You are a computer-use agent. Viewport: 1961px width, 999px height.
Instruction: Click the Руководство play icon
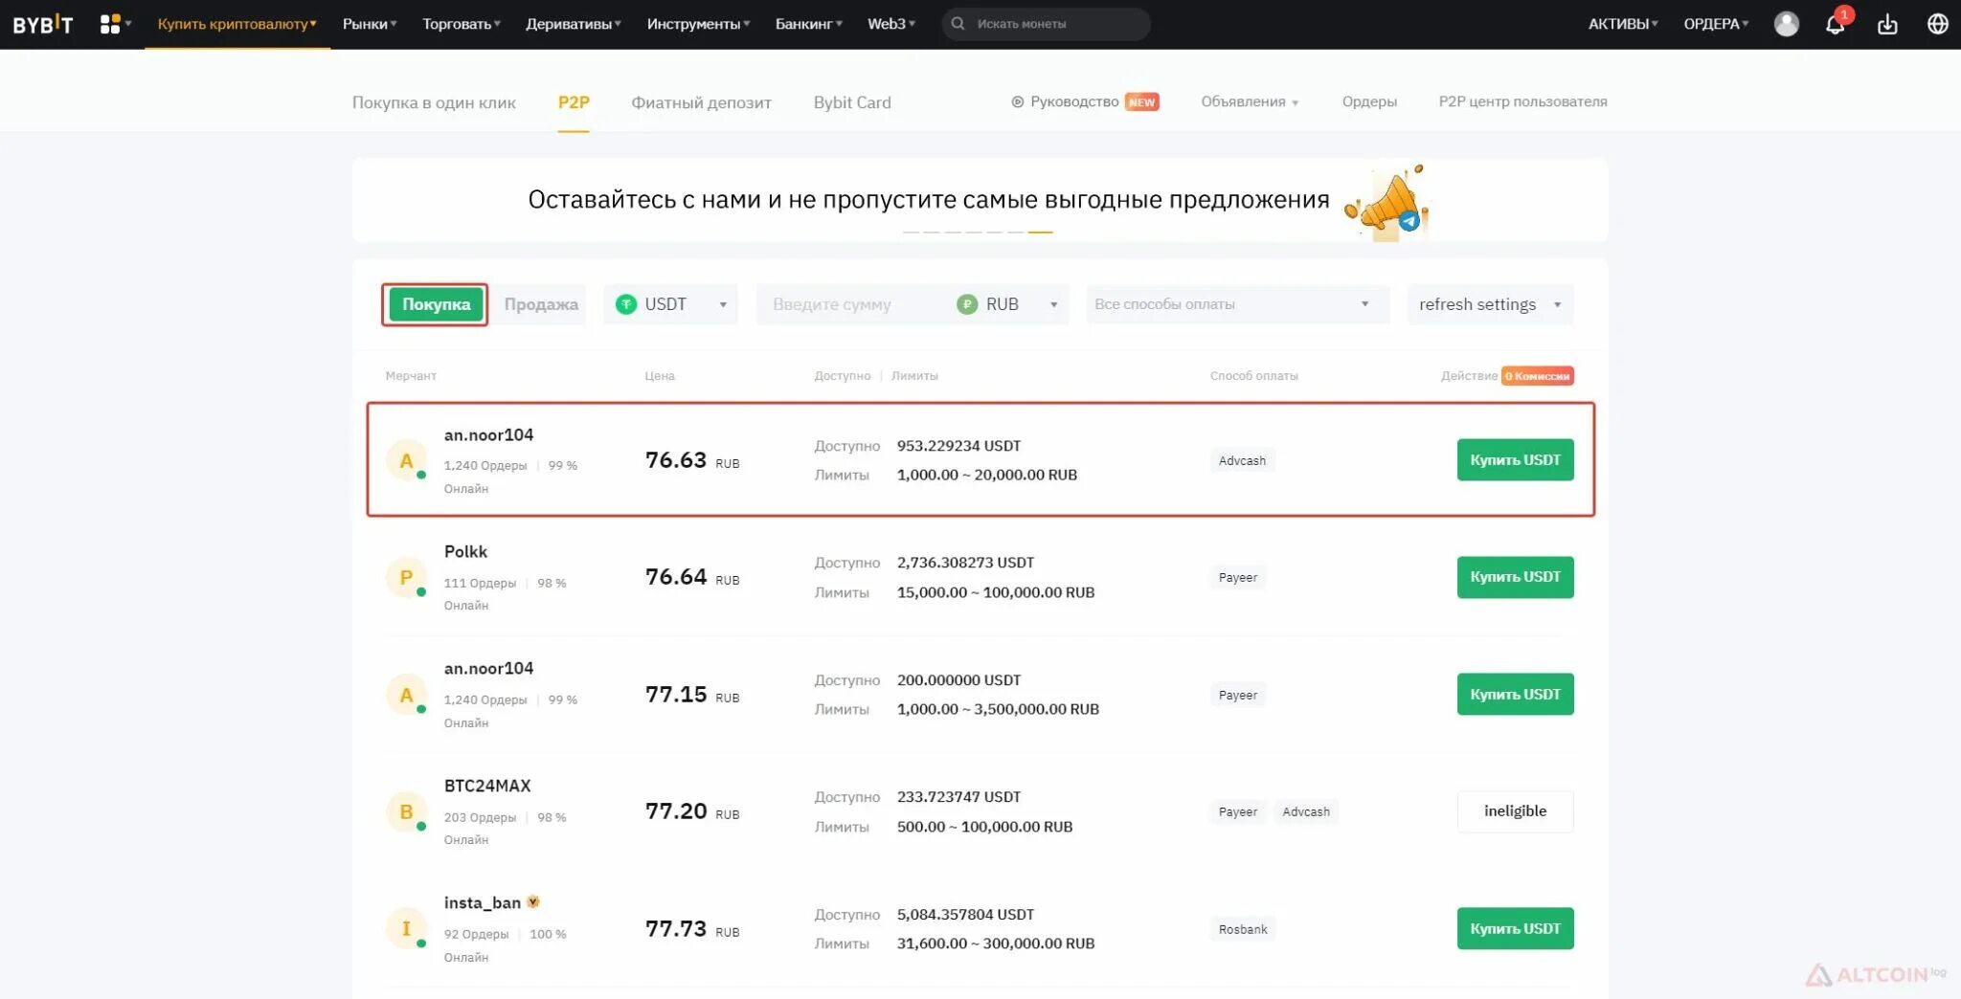coord(1017,101)
